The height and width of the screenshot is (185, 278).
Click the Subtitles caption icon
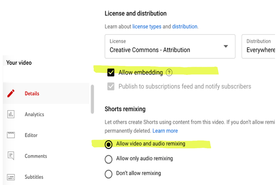tap(11, 177)
